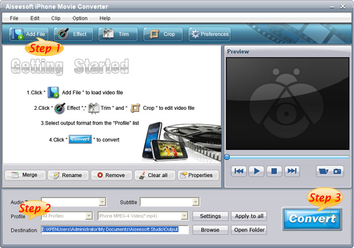354x248 pixels.
Task: Click the Destination path field
Action: coord(114,230)
